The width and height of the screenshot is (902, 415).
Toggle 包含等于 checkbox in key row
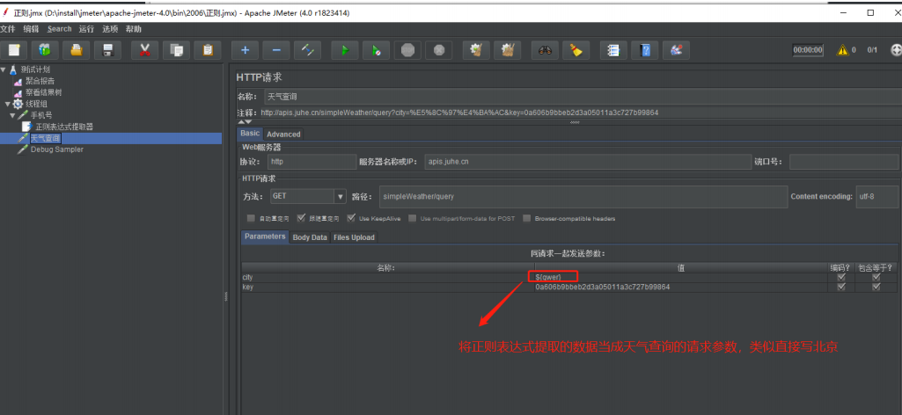click(876, 287)
